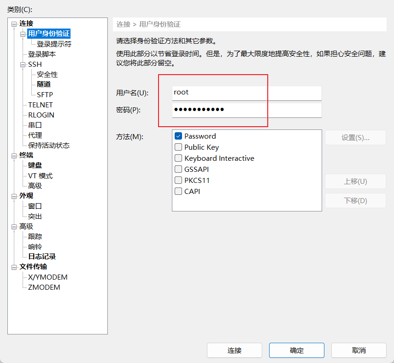Click the Public Key method label
Viewport: 394px width, 363px height.
coord(201,147)
